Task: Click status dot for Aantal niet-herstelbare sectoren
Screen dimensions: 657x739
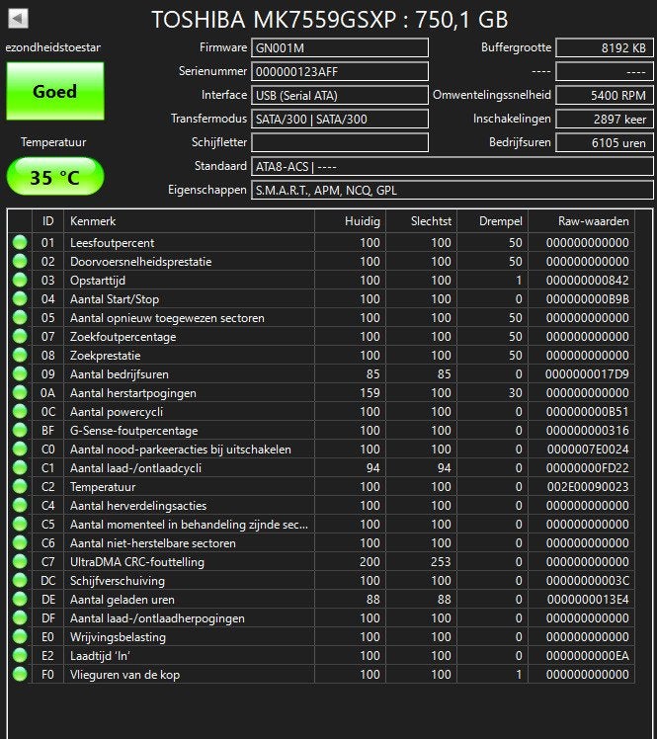Action: coord(20,543)
